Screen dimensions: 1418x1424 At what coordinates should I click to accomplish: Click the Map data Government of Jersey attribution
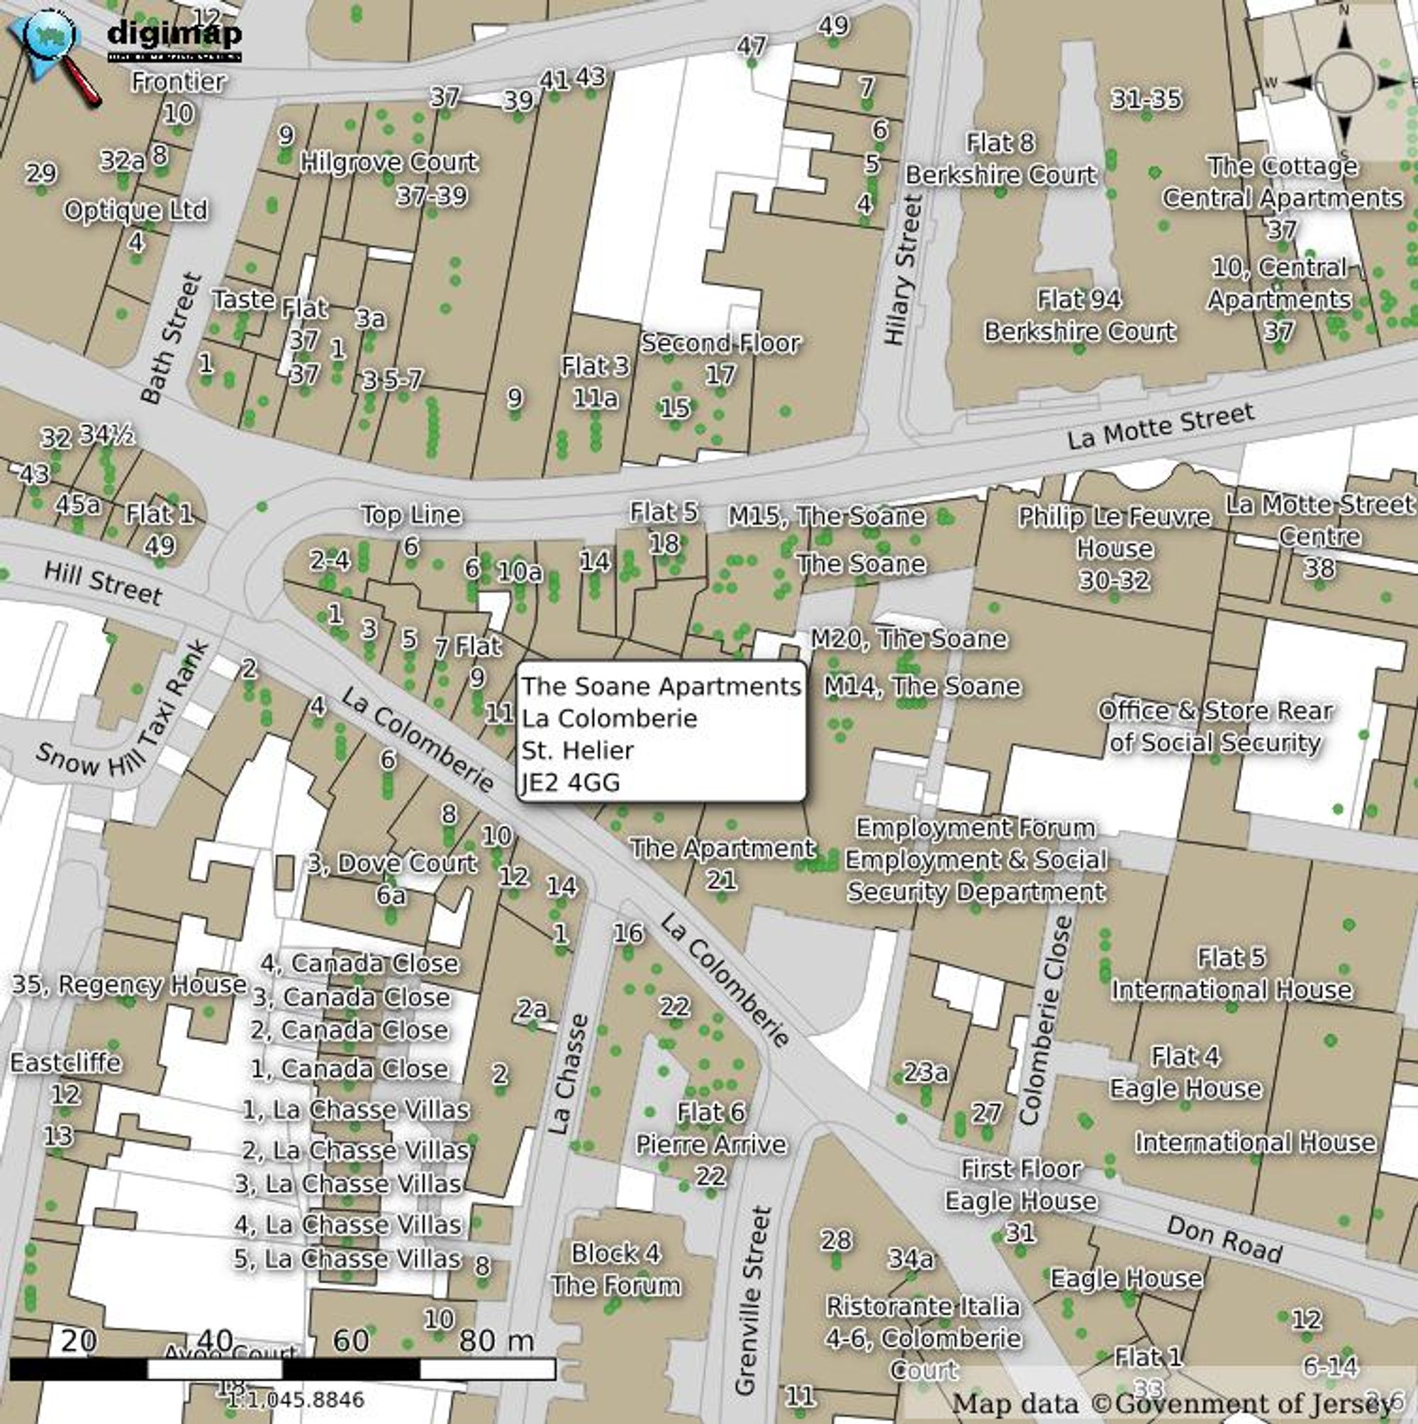pyautogui.click(x=1182, y=1403)
